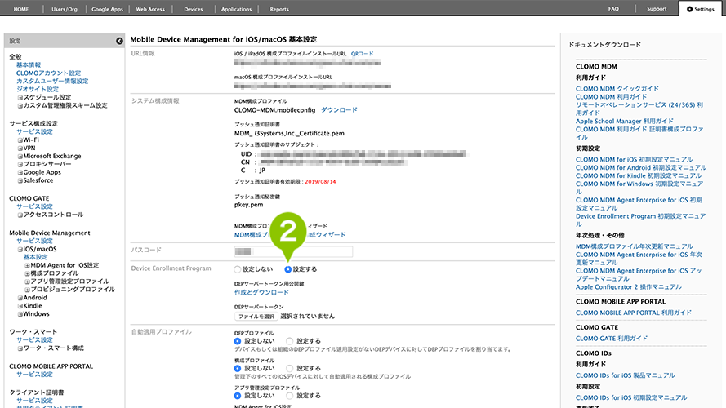
Task: Open CLOMO MDM for Kindle 初期設定マニュアル
Action: click(639, 175)
